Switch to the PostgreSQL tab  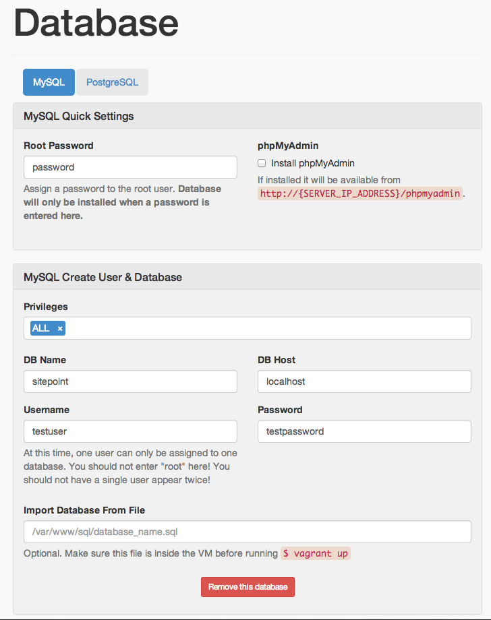[112, 82]
